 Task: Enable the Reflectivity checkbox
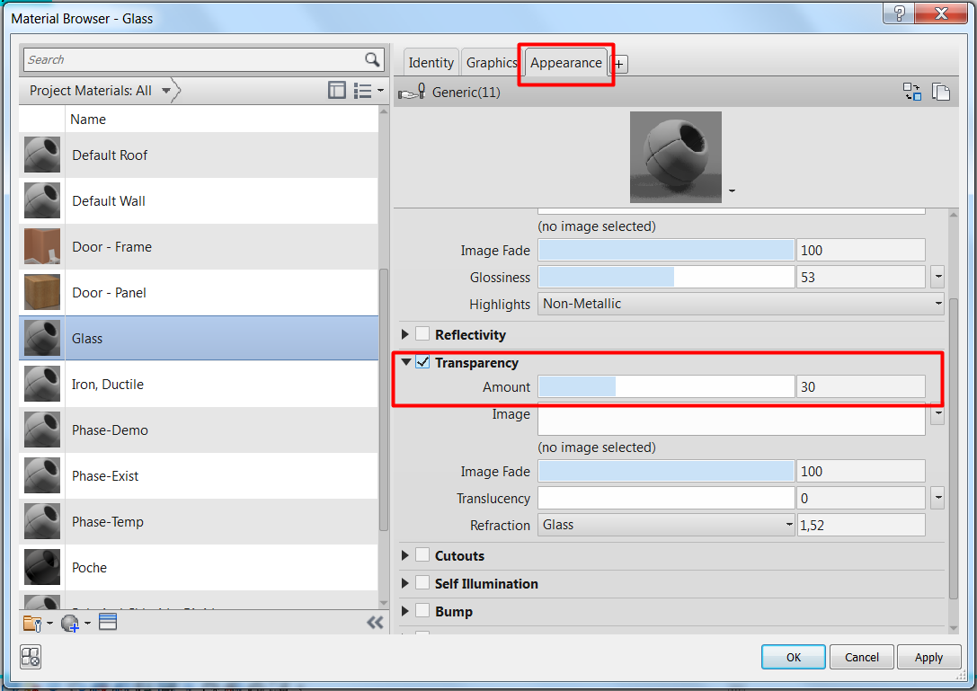point(422,332)
